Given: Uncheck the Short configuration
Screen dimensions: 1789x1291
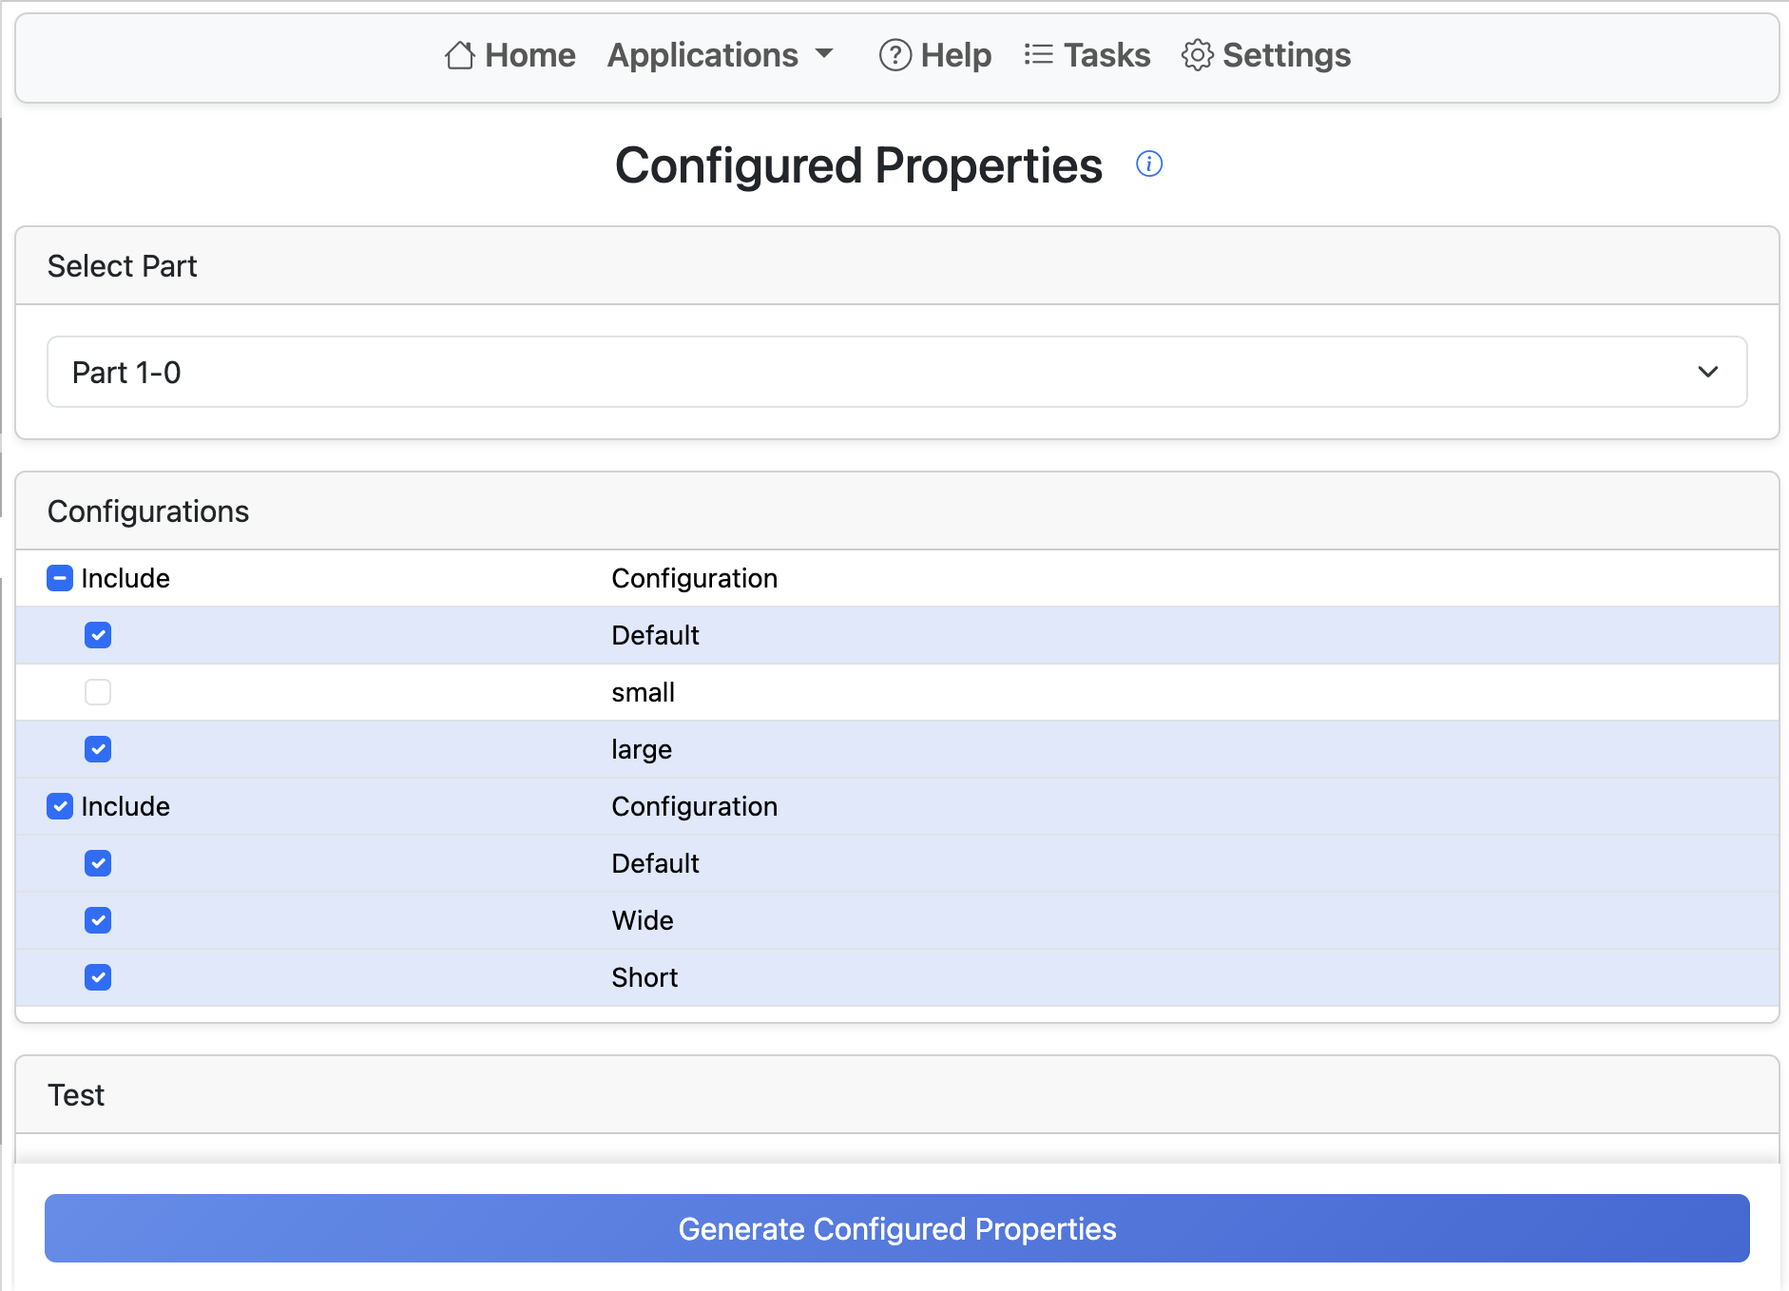Looking at the screenshot, I should [97, 977].
